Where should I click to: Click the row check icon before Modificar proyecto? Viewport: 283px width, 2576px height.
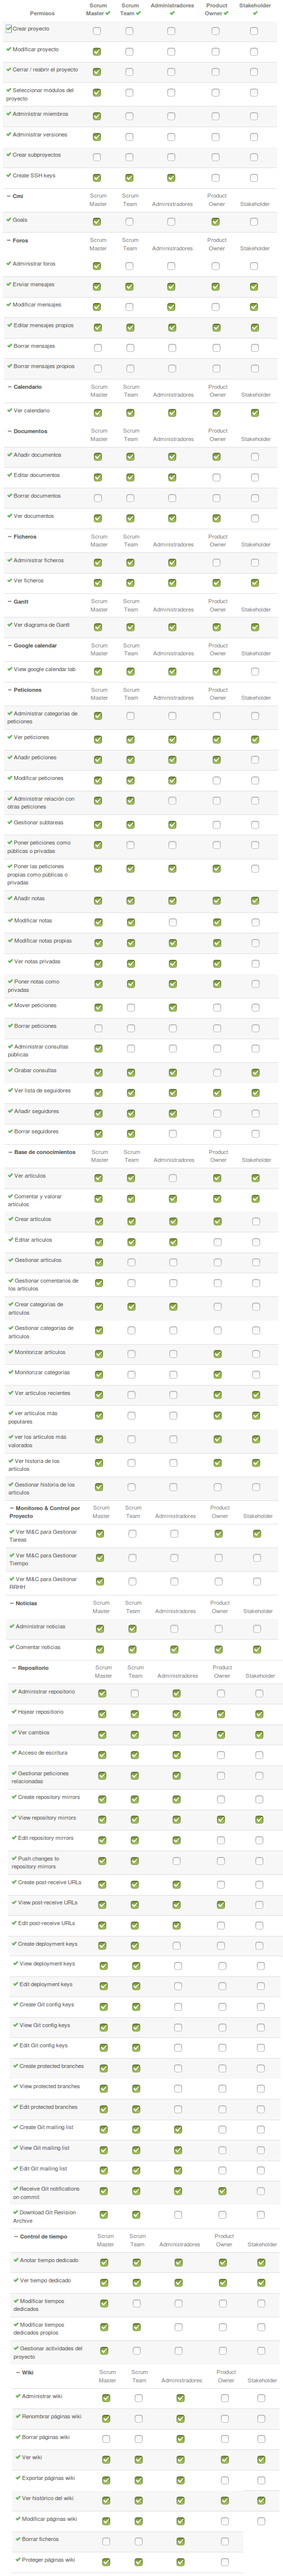[9, 49]
